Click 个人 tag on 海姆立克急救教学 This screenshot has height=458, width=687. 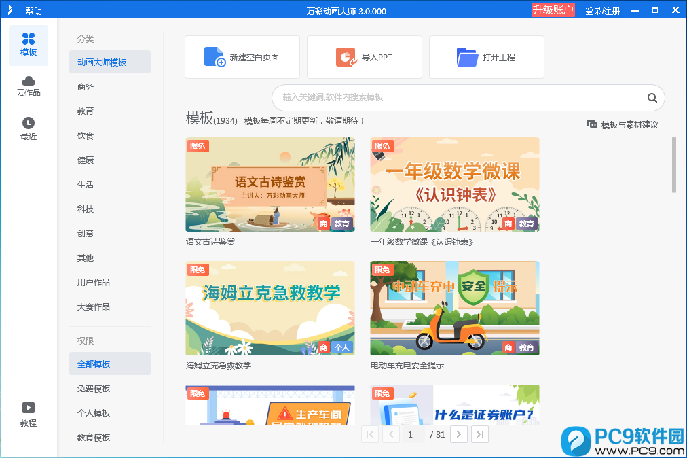[x=341, y=347]
